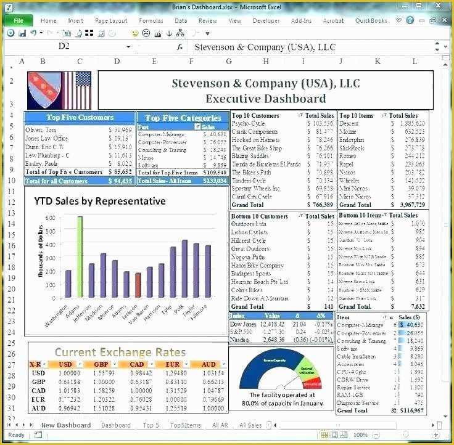This screenshot has height=445, width=454.
Task: Switch to the All Sales sheet tab
Action: (250, 425)
